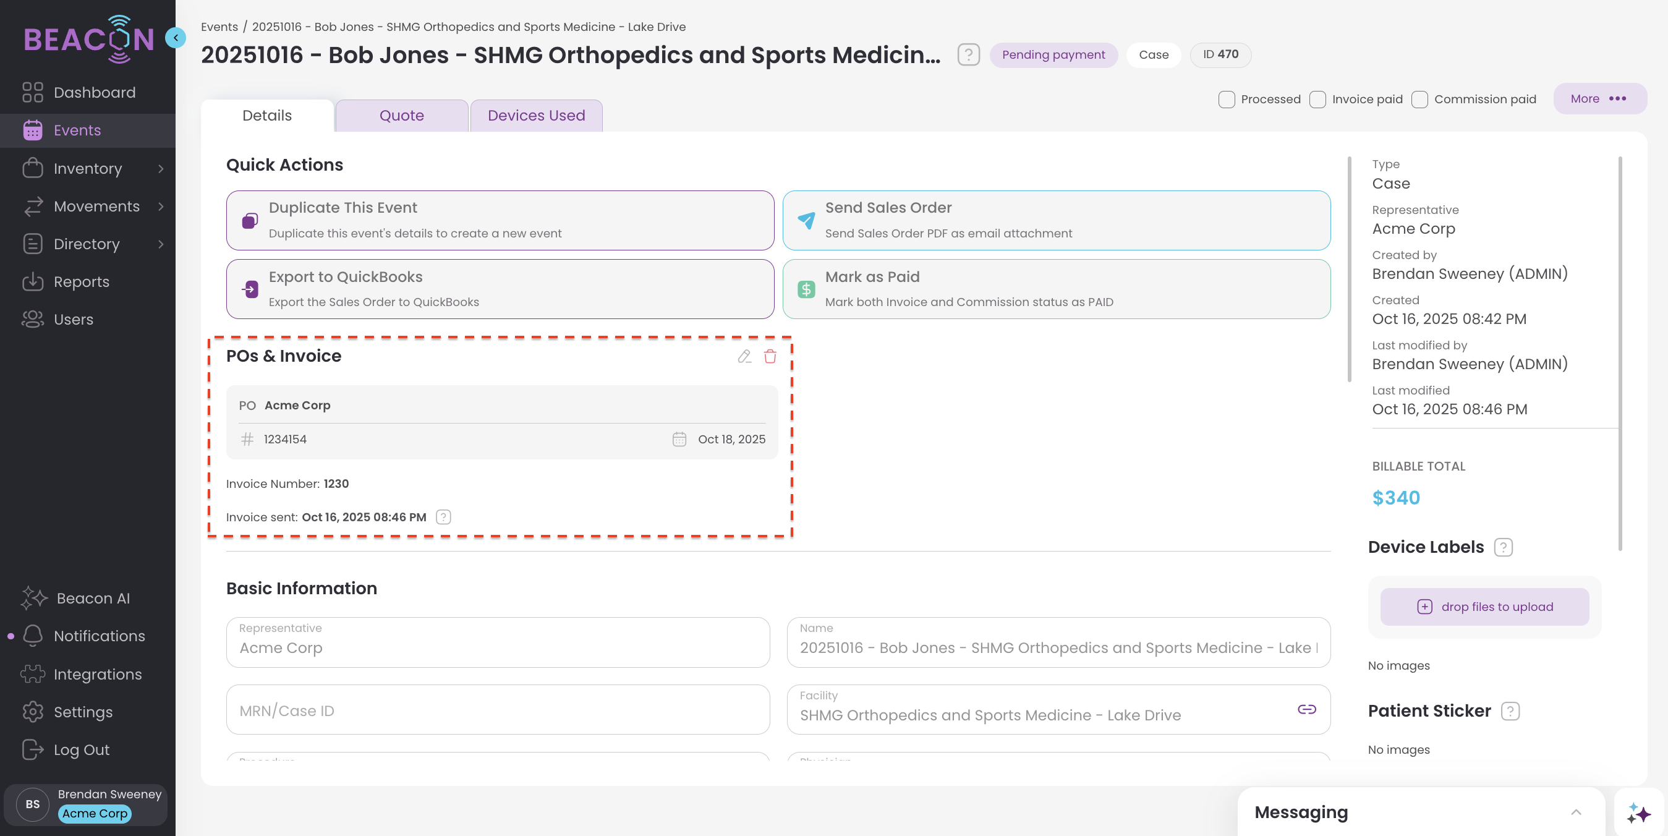This screenshot has width=1668, height=836.
Task: Click the help icon beside Device Labels
Action: (x=1503, y=547)
